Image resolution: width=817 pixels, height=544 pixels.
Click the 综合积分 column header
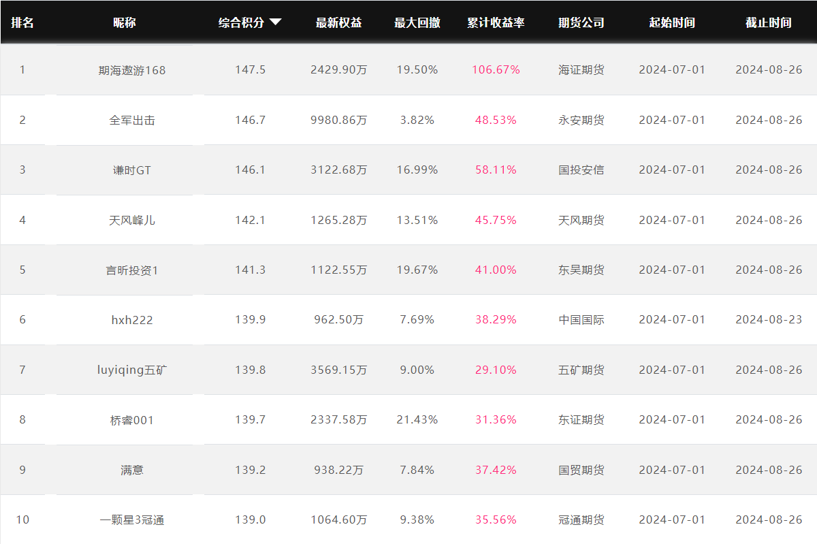[x=241, y=22]
